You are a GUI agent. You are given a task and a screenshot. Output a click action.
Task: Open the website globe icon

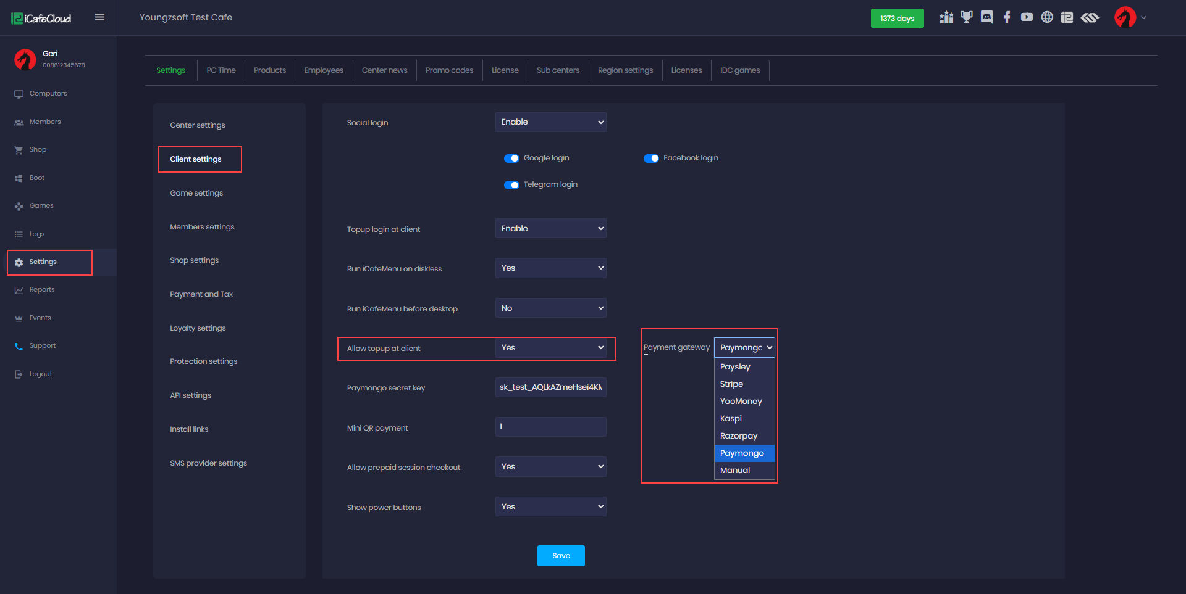pos(1048,17)
